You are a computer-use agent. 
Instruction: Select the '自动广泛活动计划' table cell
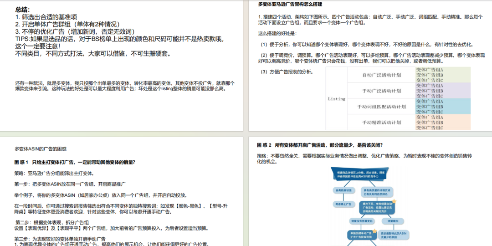pyautogui.click(x=382, y=75)
